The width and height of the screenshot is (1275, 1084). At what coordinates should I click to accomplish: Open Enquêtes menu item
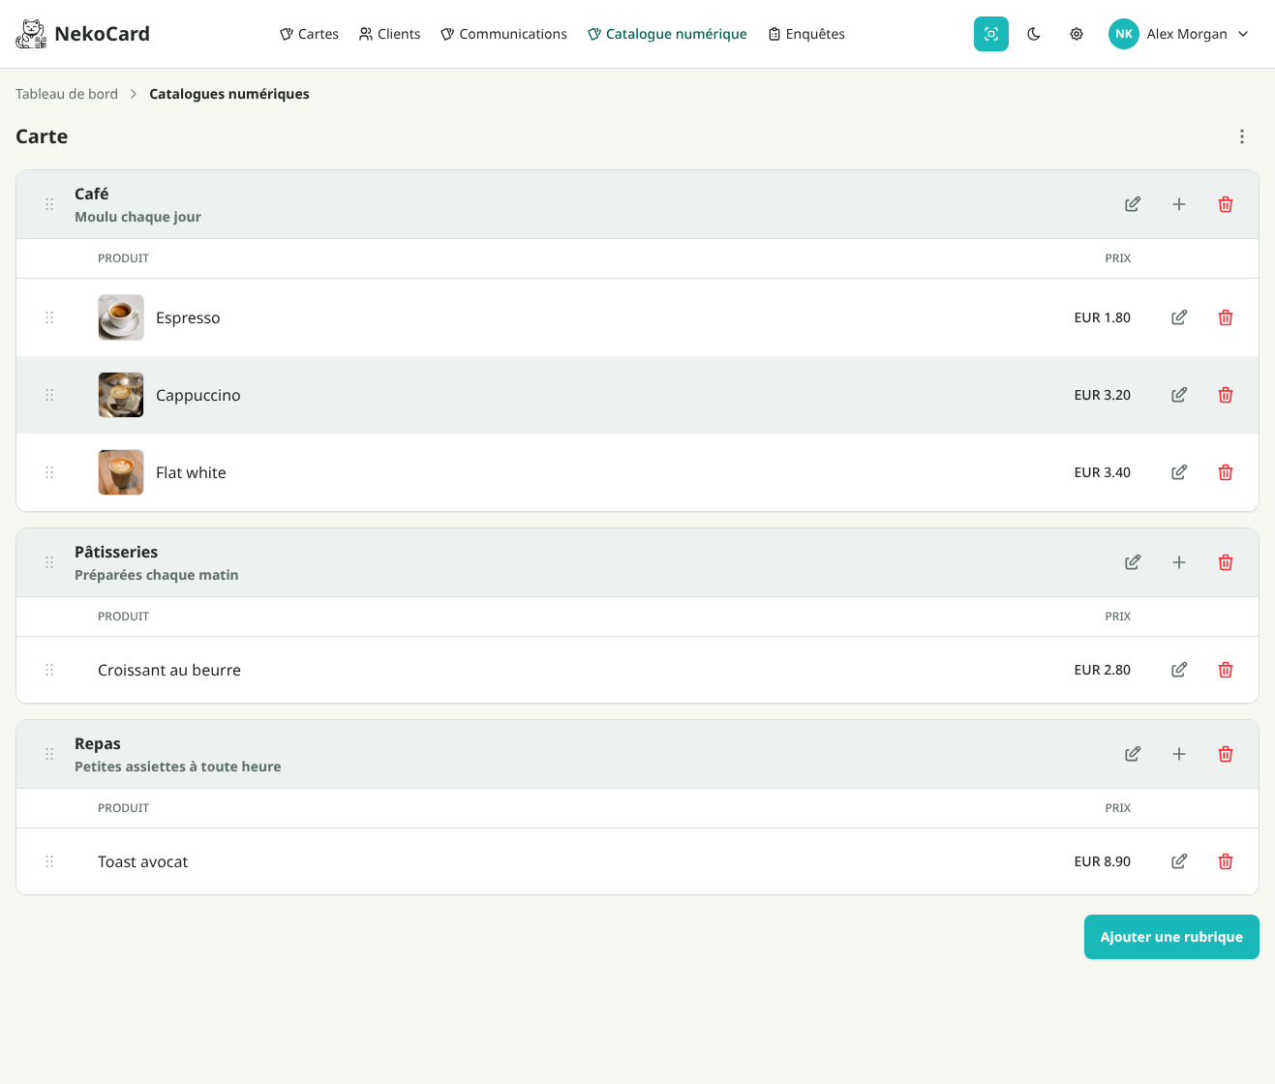coord(806,34)
